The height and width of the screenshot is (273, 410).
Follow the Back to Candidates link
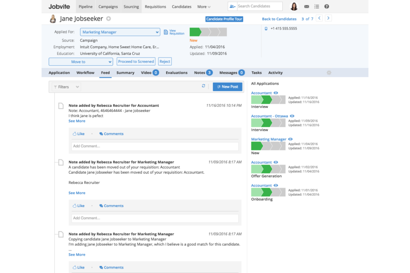(279, 19)
